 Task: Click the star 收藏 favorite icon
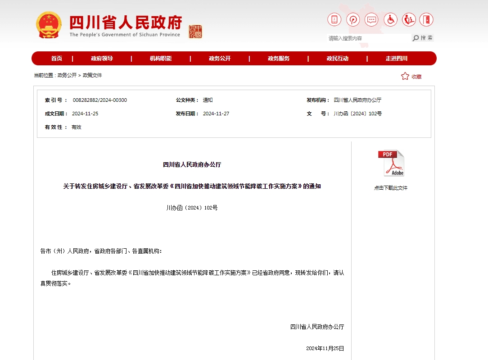coord(405,77)
